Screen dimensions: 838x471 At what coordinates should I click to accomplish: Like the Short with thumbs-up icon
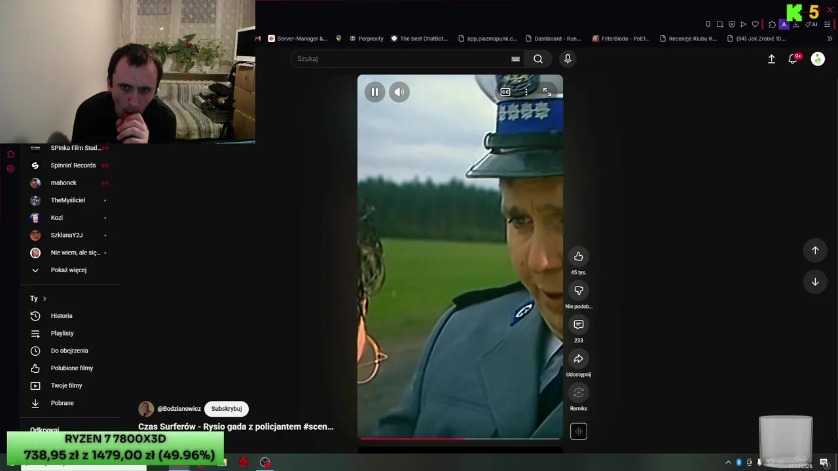click(578, 256)
